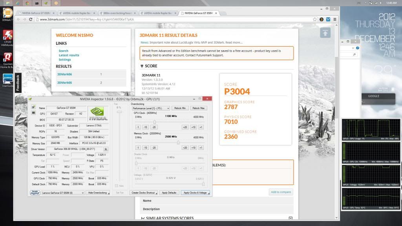
Task: Bookmark this page with the star icon
Action: (314, 19)
